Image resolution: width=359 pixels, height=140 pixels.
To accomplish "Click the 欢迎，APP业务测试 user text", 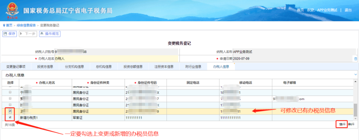I will 322,10.
